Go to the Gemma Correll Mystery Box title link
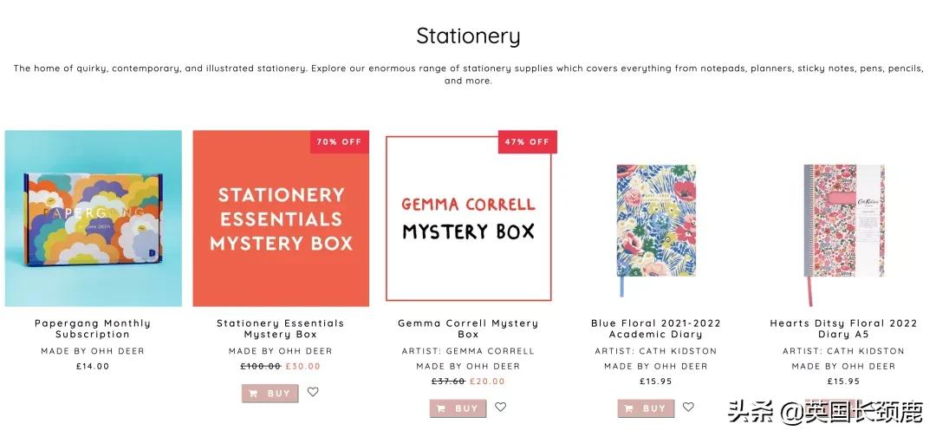 [468, 329]
